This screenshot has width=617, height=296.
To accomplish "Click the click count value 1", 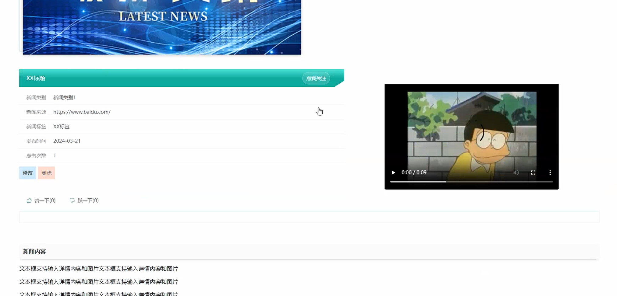I will 55,155.
